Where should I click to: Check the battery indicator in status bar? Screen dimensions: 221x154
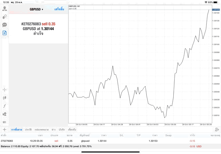coord(216,2)
